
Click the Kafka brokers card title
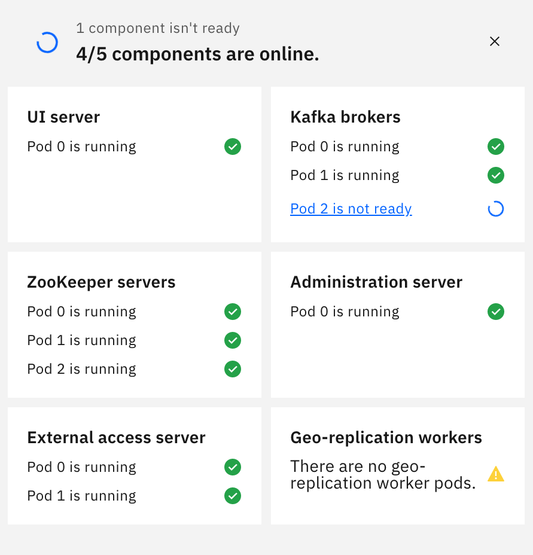(x=345, y=117)
